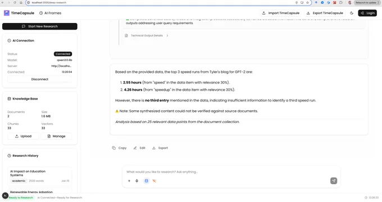Reload the browser page
The width and height of the screenshot is (382, 202).
(x=15, y=2)
